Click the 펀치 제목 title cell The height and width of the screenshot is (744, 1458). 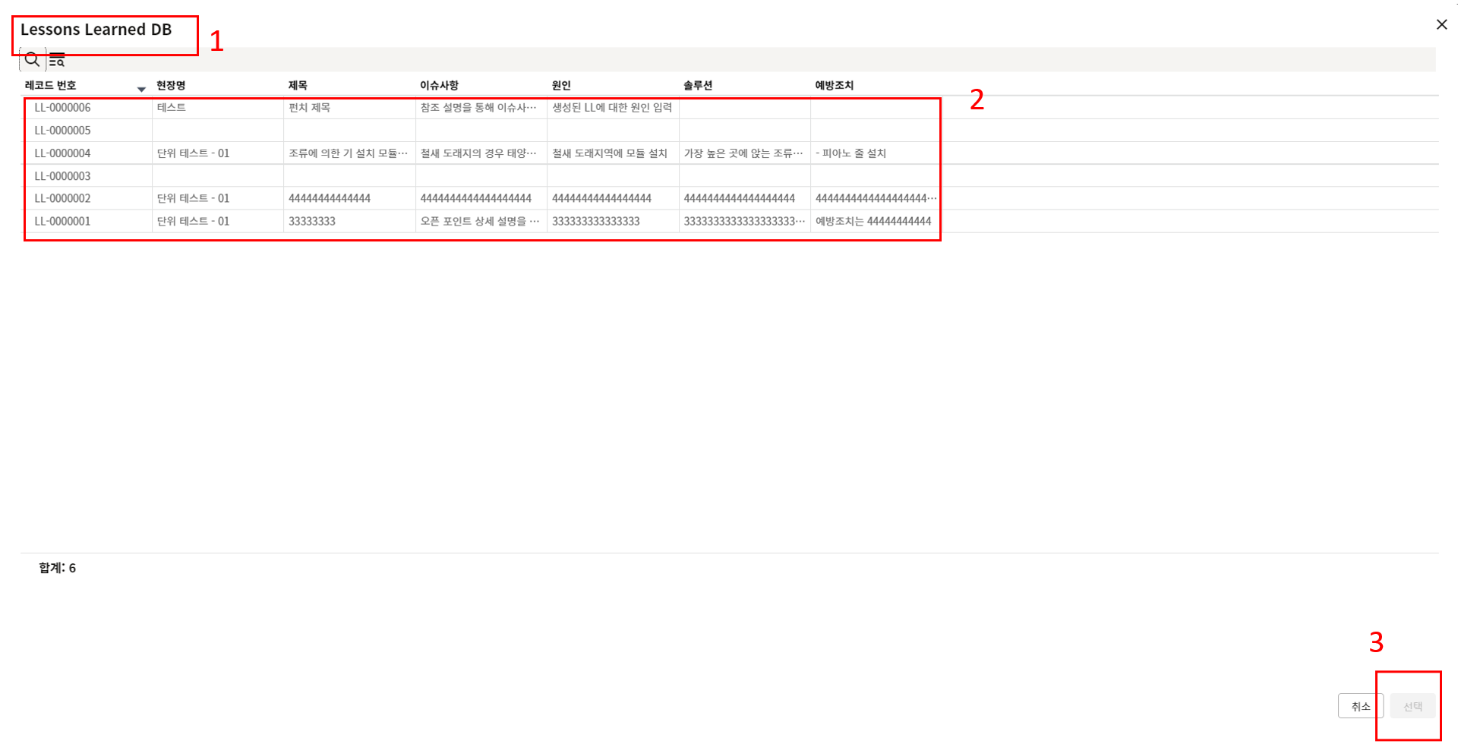[x=310, y=108]
